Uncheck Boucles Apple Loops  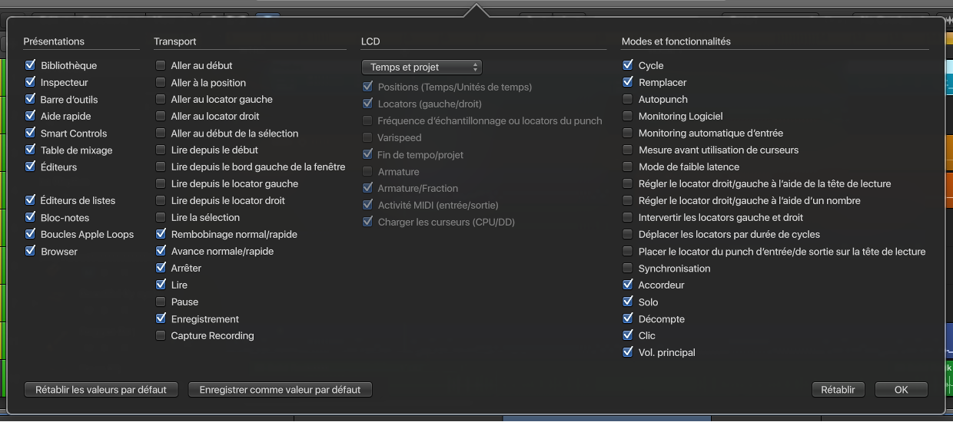pos(31,235)
